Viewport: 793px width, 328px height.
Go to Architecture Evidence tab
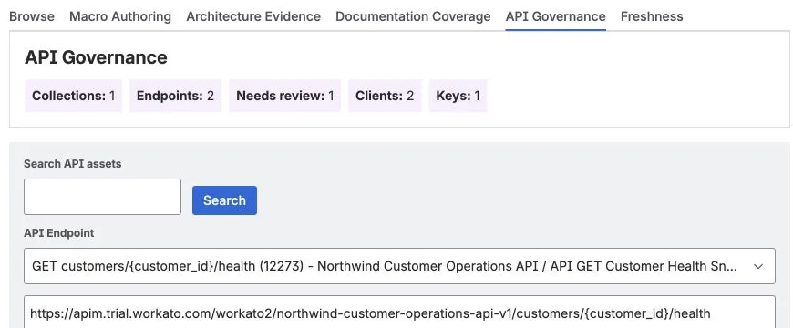click(253, 16)
